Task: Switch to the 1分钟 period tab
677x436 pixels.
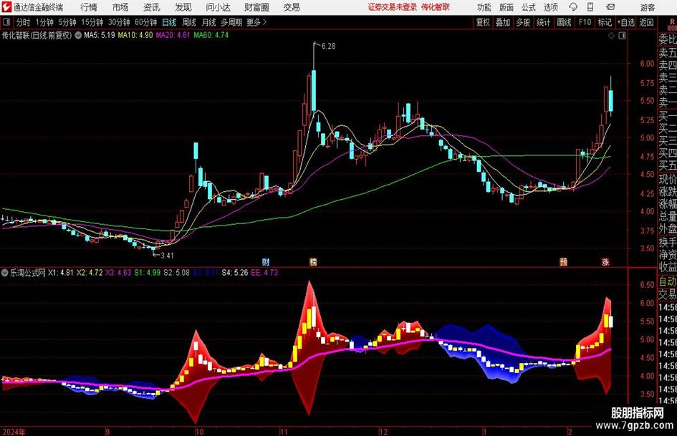Action: (44, 22)
